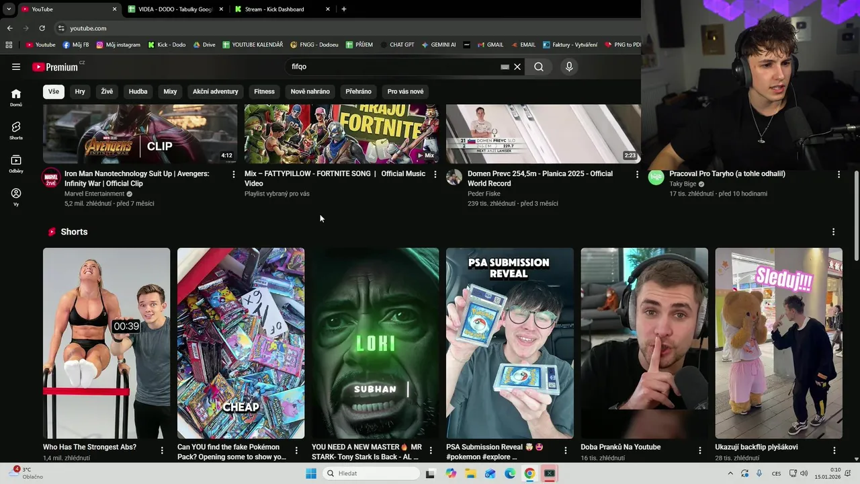This screenshot has height=484, width=860.
Task: Select the Mixy filter chip
Action: (x=170, y=91)
